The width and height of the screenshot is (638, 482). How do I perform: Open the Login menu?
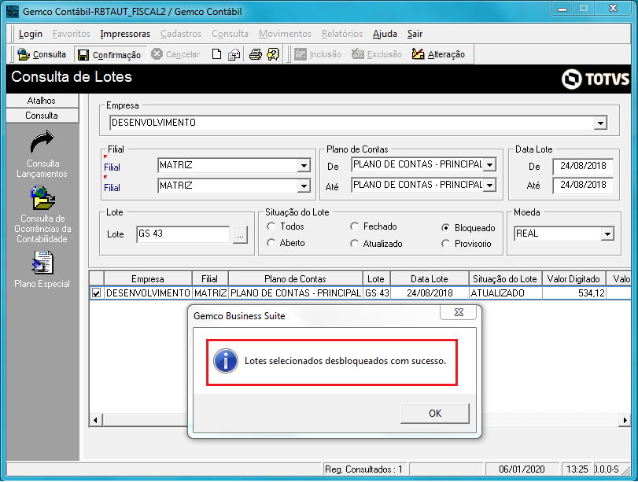pyautogui.click(x=31, y=34)
